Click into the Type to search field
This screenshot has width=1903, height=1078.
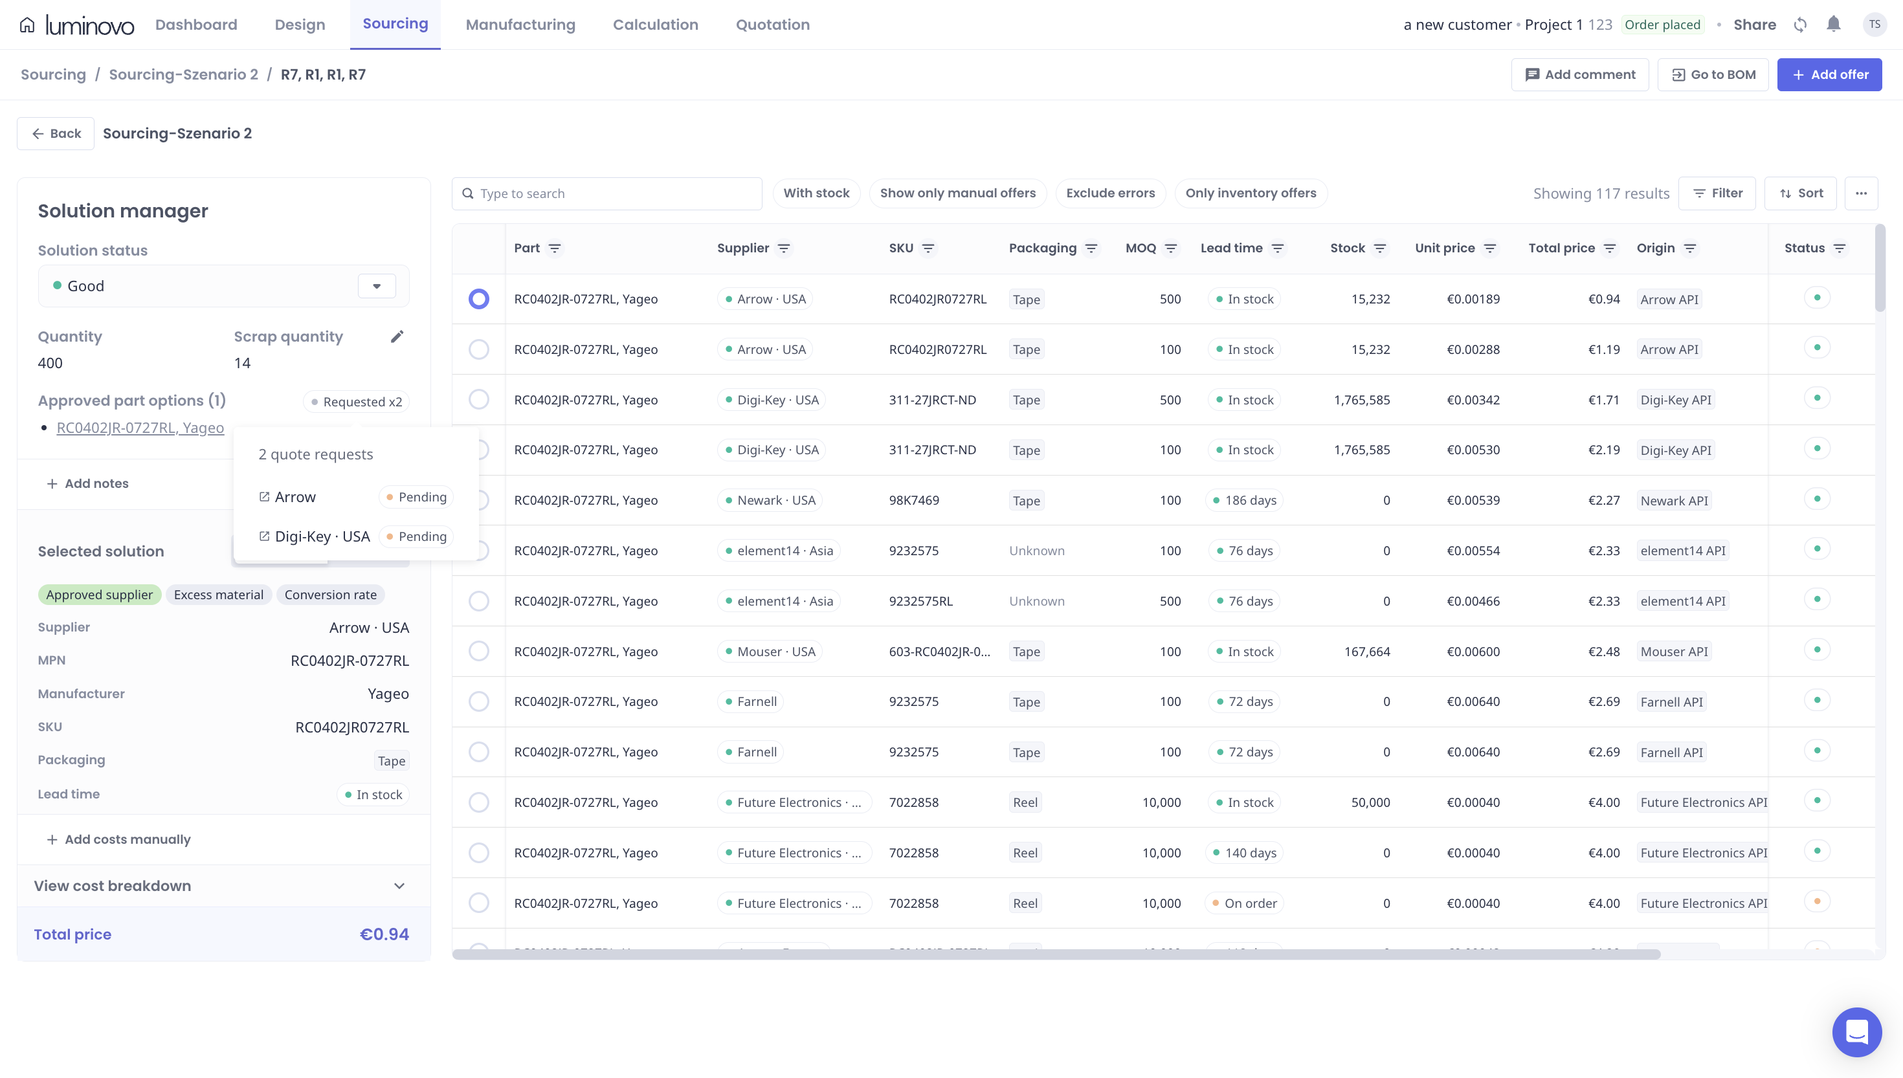coord(607,193)
